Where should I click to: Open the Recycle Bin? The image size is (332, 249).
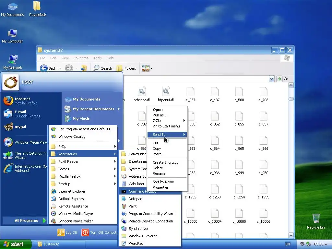coord(316,221)
